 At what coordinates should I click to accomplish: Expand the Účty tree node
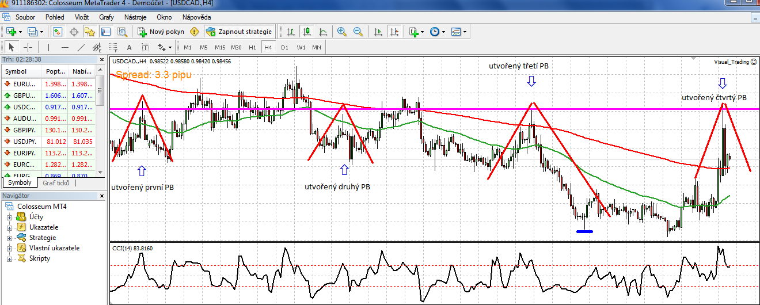coord(9,217)
